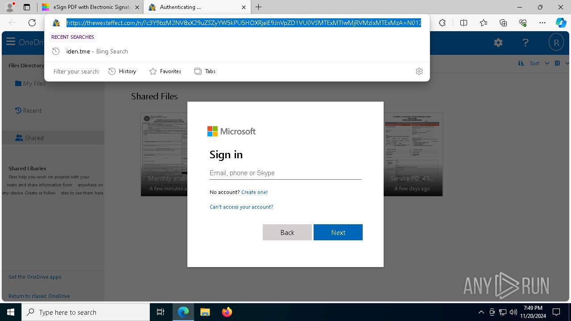Open address bar search settings gear

419,71
